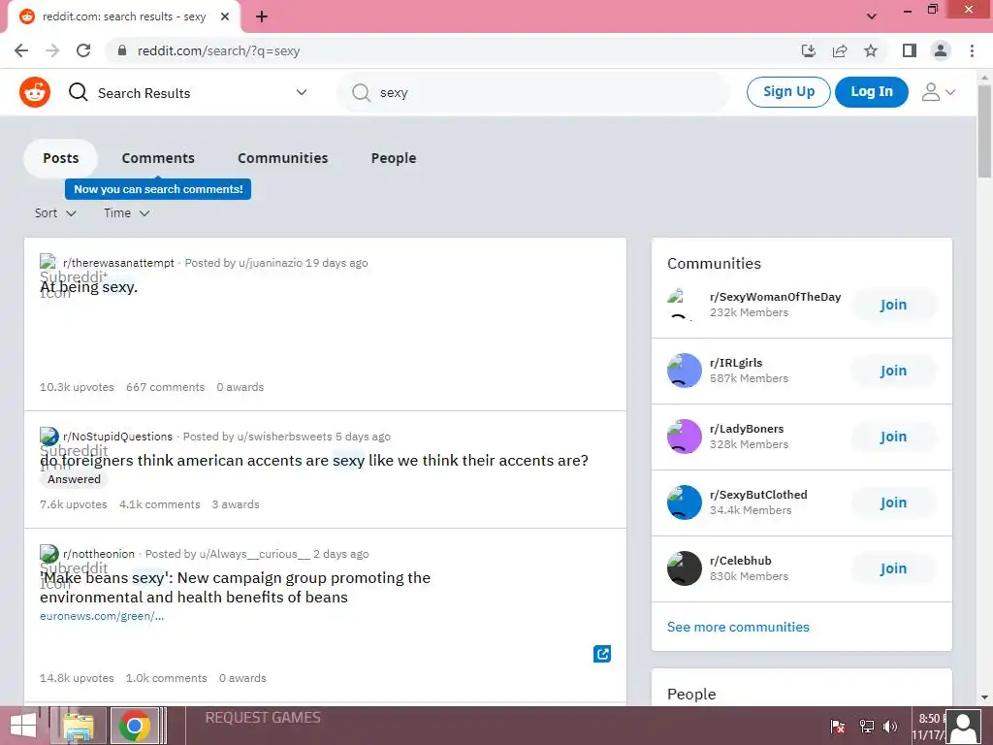This screenshot has width=993, height=745.
Task: Open u/juaninazio user profile link
Action: point(271,262)
